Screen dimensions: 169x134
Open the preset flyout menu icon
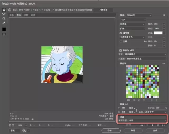(164, 15)
